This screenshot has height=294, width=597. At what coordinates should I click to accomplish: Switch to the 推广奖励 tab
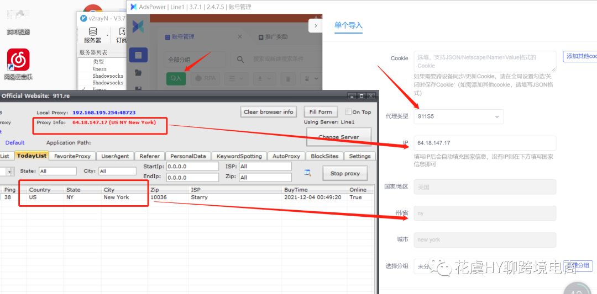click(273, 37)
